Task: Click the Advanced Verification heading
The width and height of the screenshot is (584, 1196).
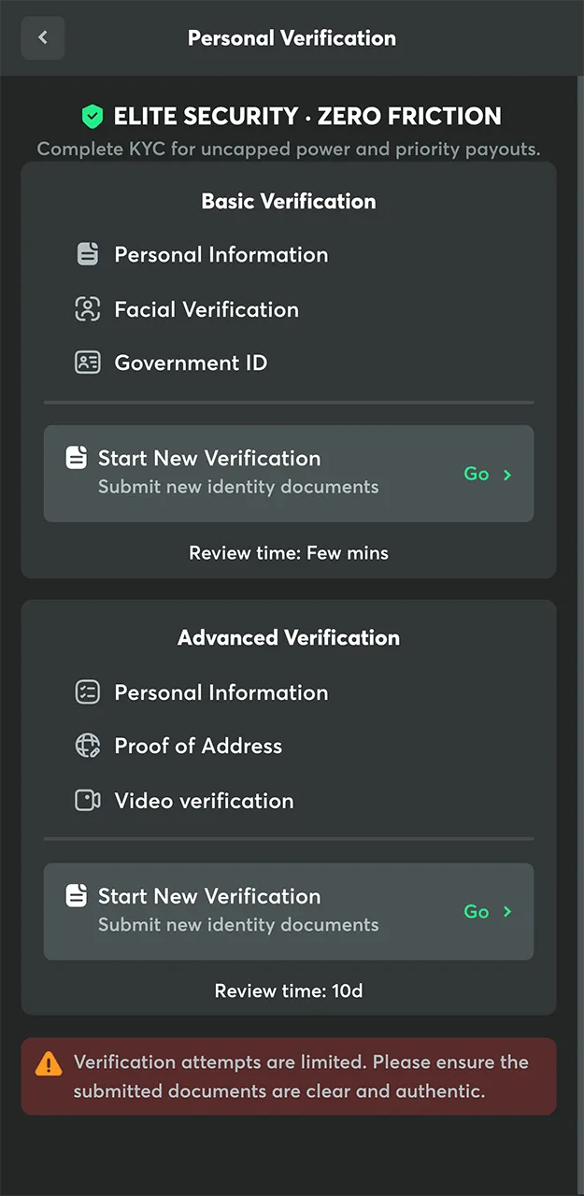Action: tap(289, 637)
